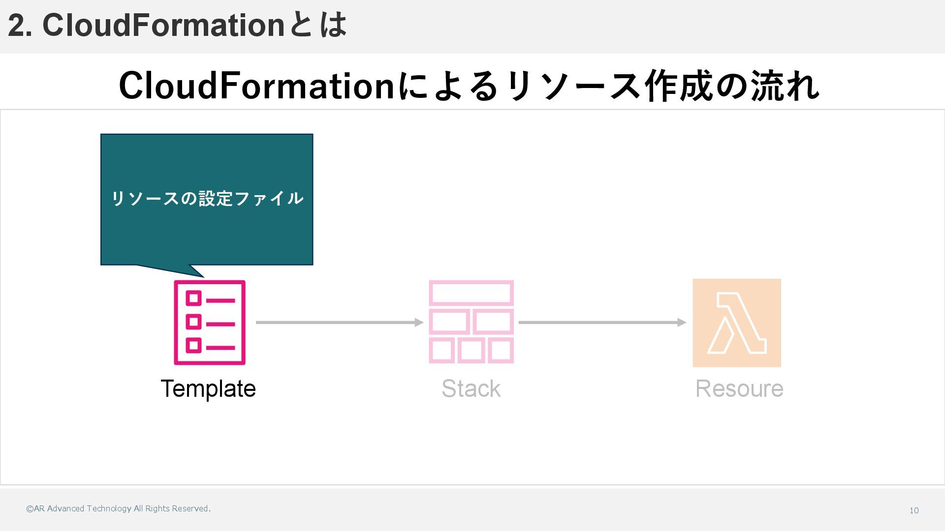Click the top wide brick of Stack icon
Screen dimensions: 945x531
point(471,293)
